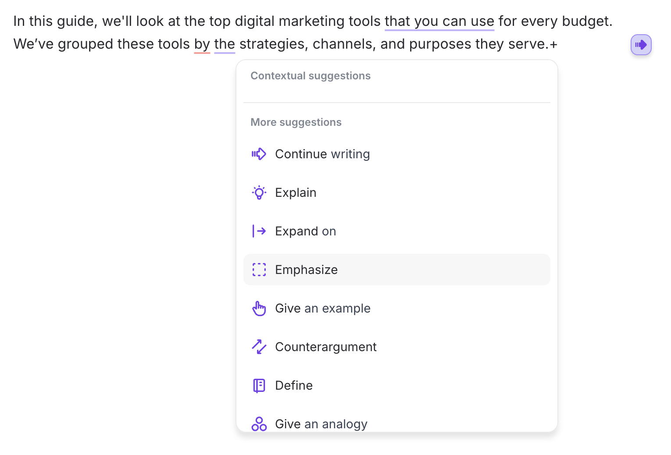Pick the Emphasize menu entry
The width and height of the screenshot is (671, 455).
pos(306,270)
